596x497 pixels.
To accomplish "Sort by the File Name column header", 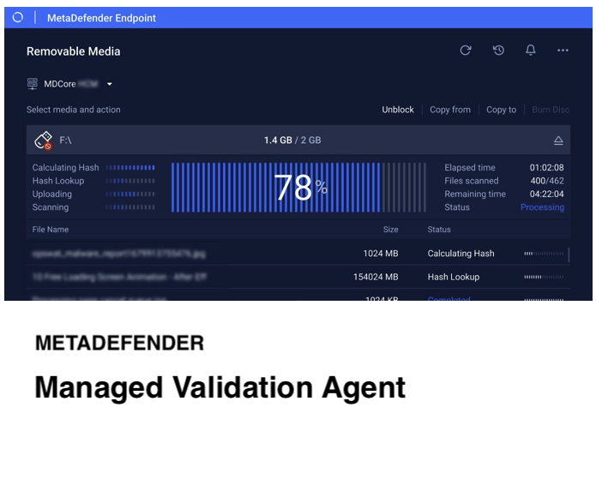I will tap(51, 230).
